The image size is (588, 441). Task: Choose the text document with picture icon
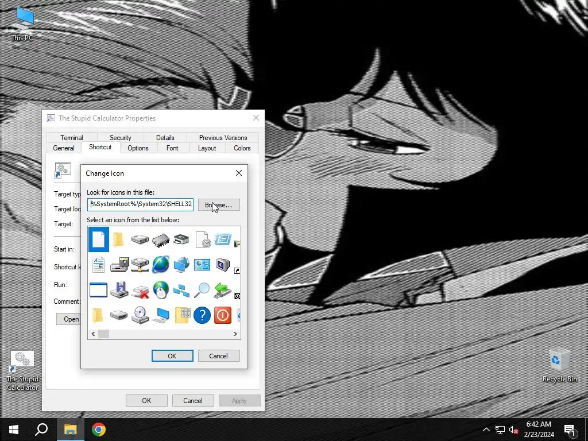coord(98,265)
